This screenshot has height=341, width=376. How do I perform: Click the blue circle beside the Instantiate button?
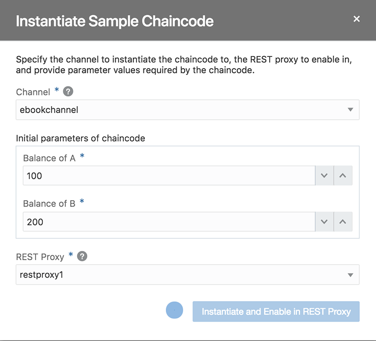[x=175, y=310]
